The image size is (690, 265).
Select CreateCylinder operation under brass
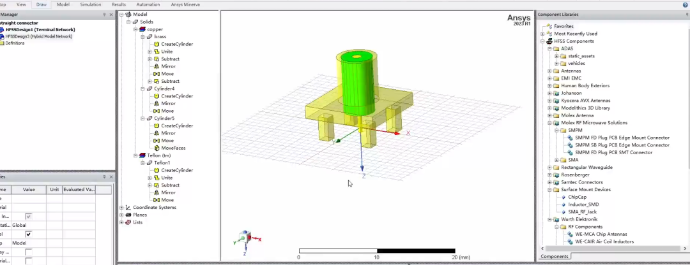click(177, 44)
